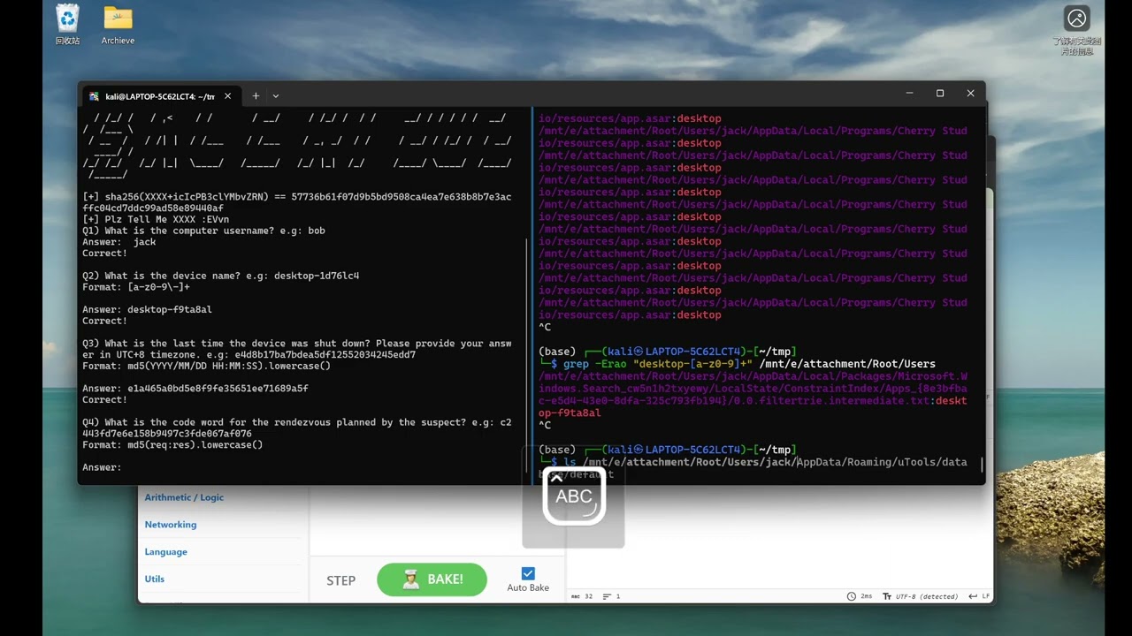Click the '[+] Plz Tell Me XXXX :EVvn' line
This screenshot has height=636, width=1132.
pos(156,219)
